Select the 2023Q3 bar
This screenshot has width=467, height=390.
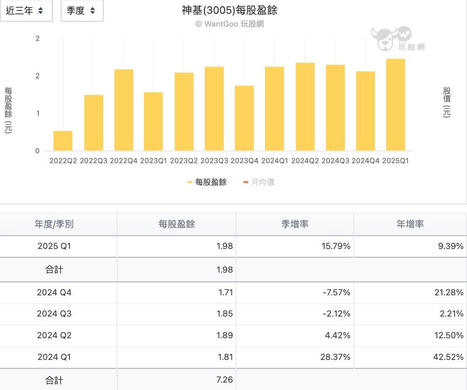pos(214,108)
